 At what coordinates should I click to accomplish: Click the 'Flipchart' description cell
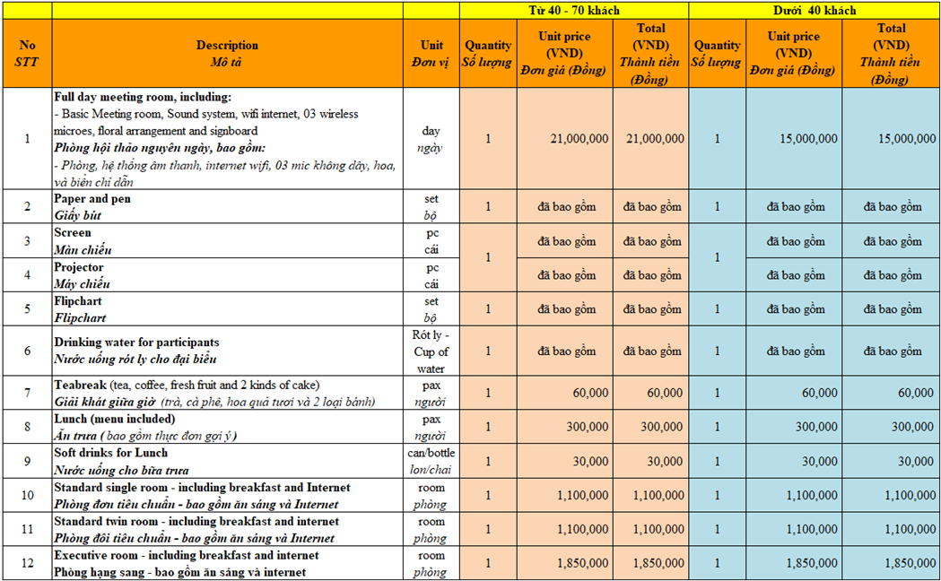[x=228, y=309]
